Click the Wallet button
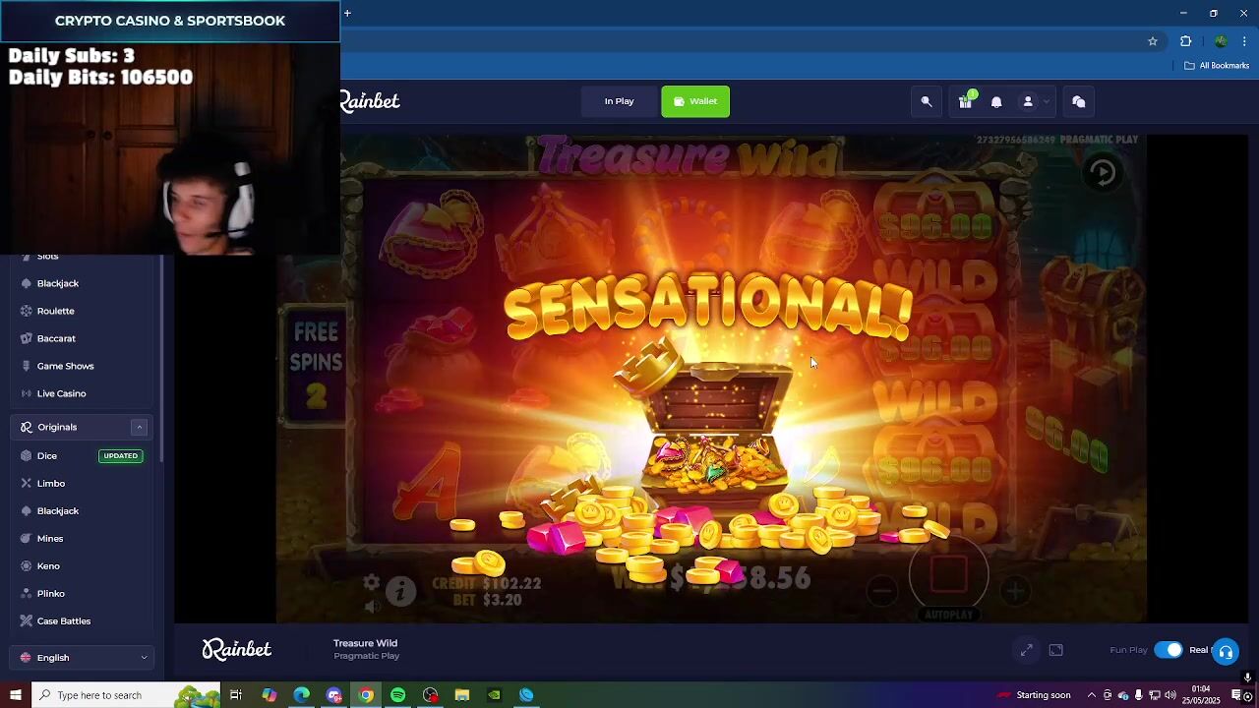Screen dimensions: 1259x708 695,101
